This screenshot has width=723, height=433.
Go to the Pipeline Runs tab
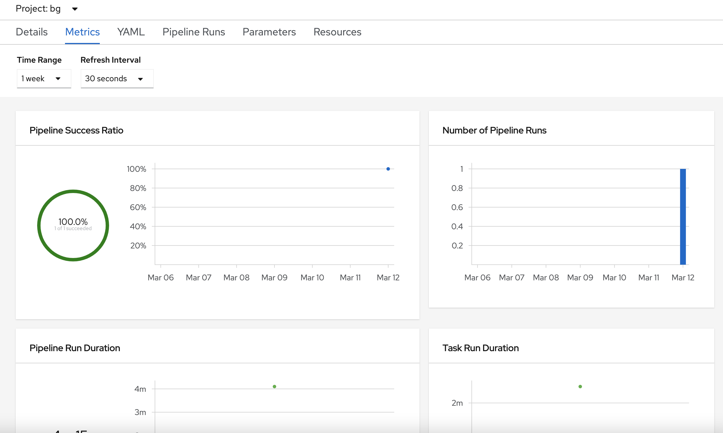(x=194, y=32)
